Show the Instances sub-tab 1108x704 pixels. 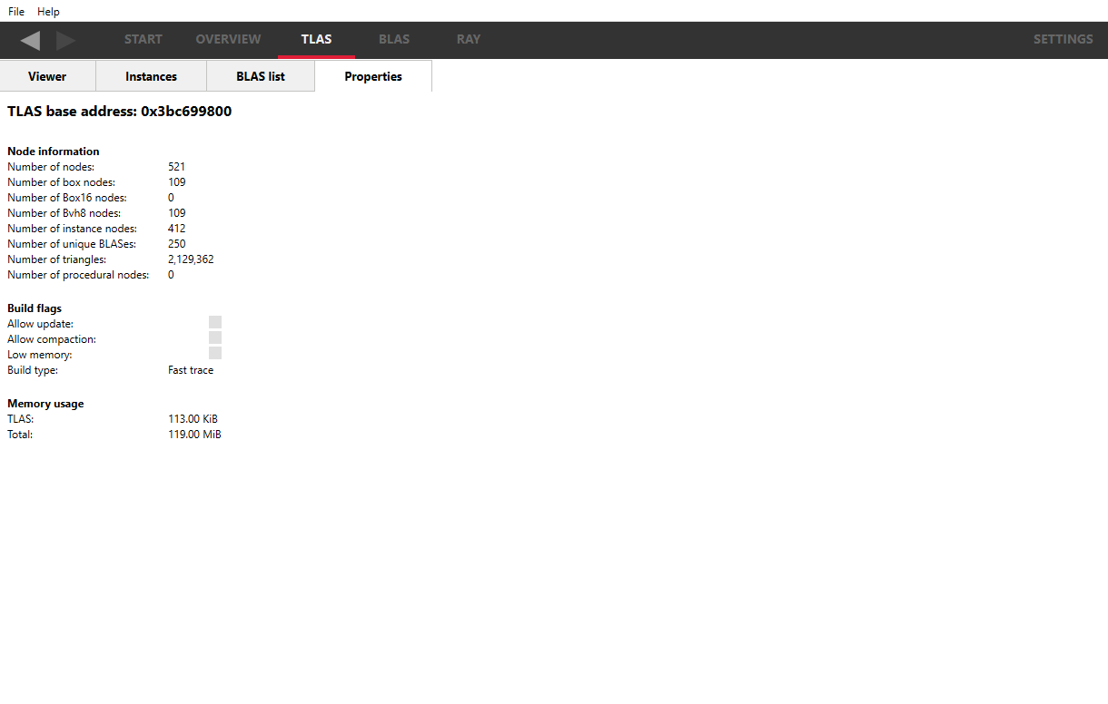151,76
